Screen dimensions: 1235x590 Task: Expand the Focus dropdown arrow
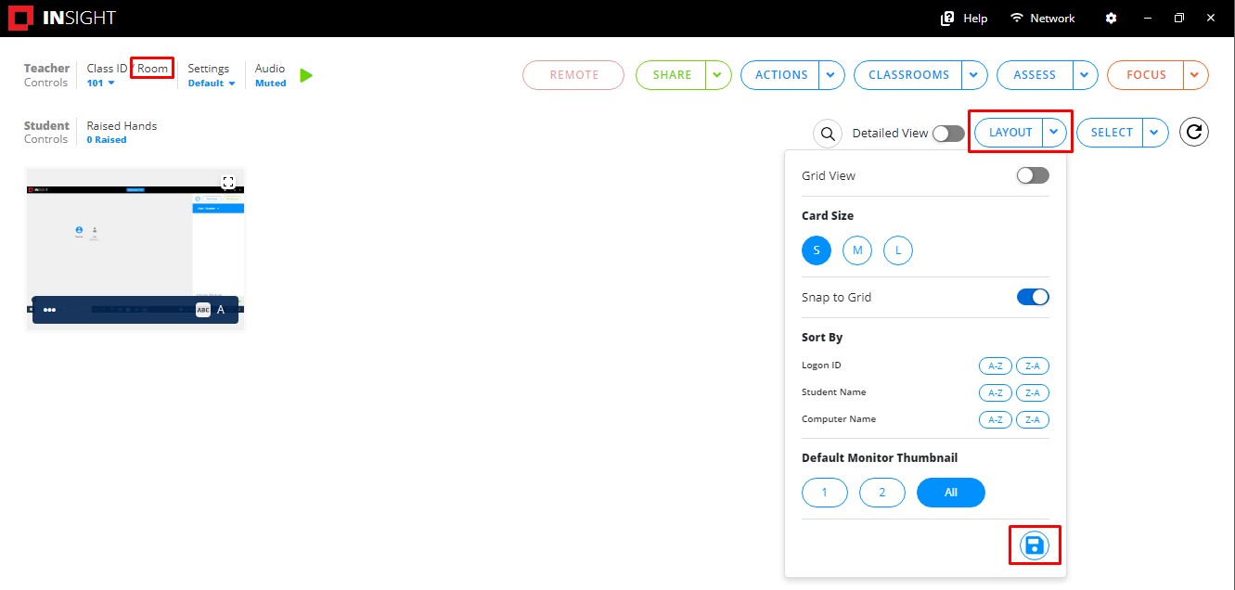pyautogui.click(x=1195, y=75)
